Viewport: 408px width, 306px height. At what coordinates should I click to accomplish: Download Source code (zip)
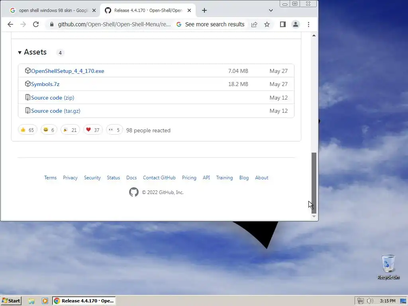(53, 98)
